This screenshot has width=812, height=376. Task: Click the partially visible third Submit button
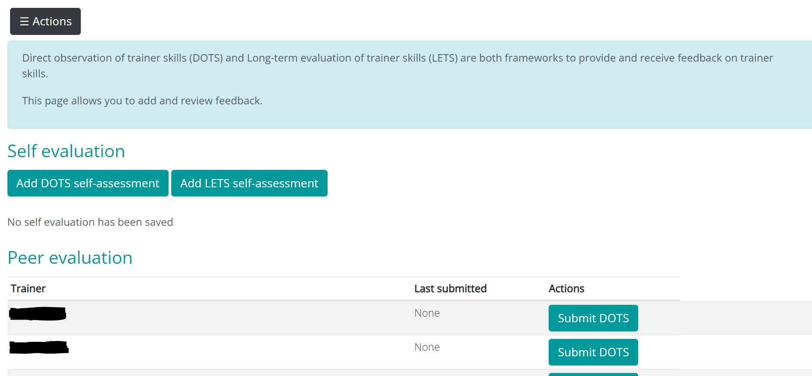(x=593, y=374)
